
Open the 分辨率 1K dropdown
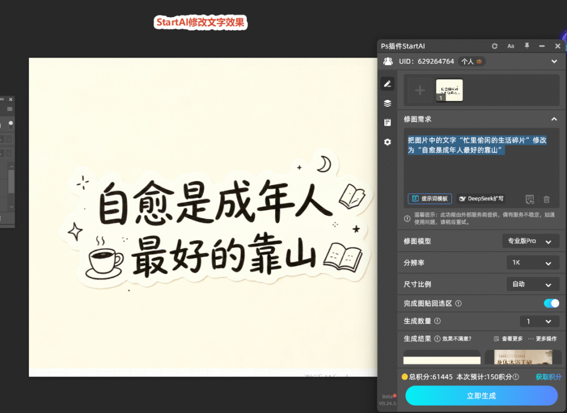coord(533,263)
